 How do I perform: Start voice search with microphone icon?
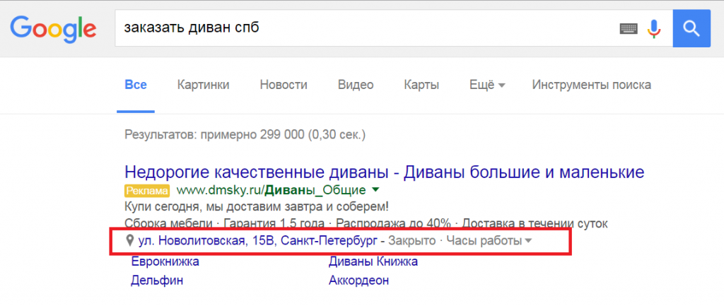coord(653,28)
